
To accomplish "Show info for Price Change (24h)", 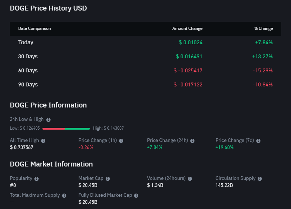I will pyautogui.click(x=192, y=141).
